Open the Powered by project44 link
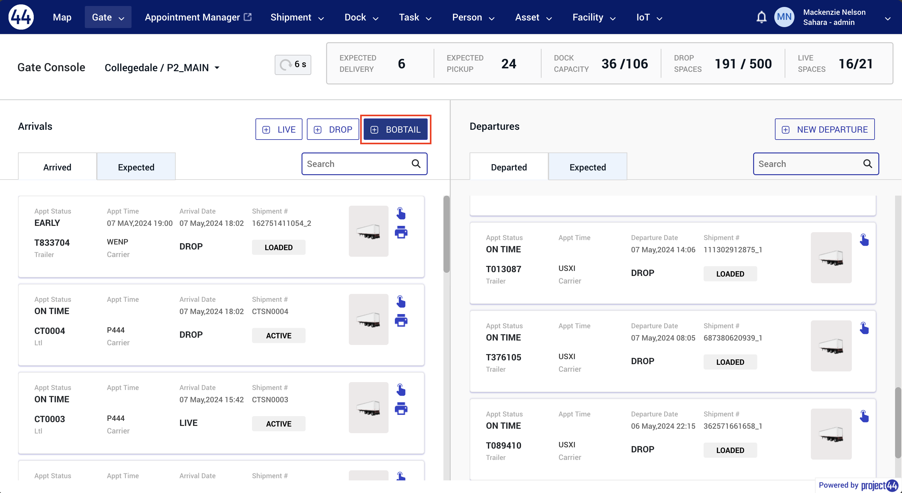Screen dimensions: 902x493 point(858,485)
